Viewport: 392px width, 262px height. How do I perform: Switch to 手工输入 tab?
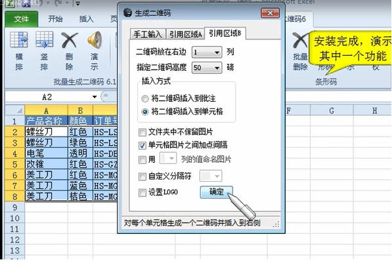148,34
